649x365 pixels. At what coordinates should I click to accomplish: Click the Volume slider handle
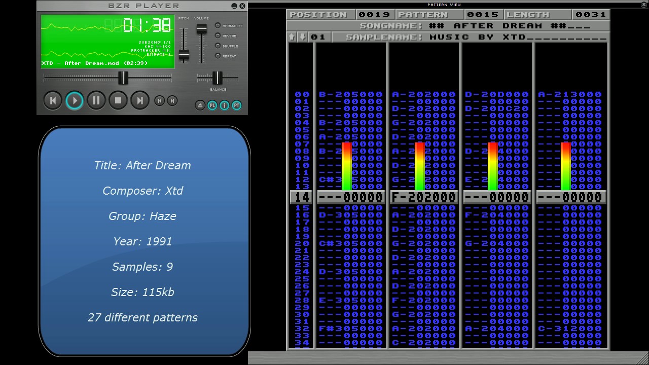[202, 29]
